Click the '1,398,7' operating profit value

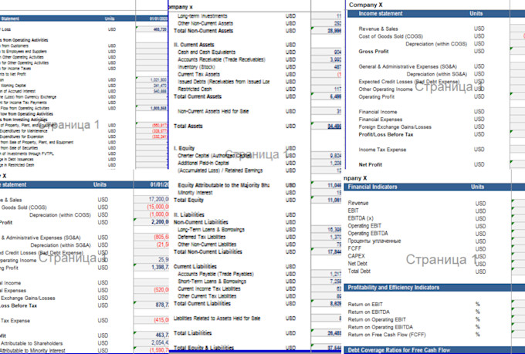point(151,268)
